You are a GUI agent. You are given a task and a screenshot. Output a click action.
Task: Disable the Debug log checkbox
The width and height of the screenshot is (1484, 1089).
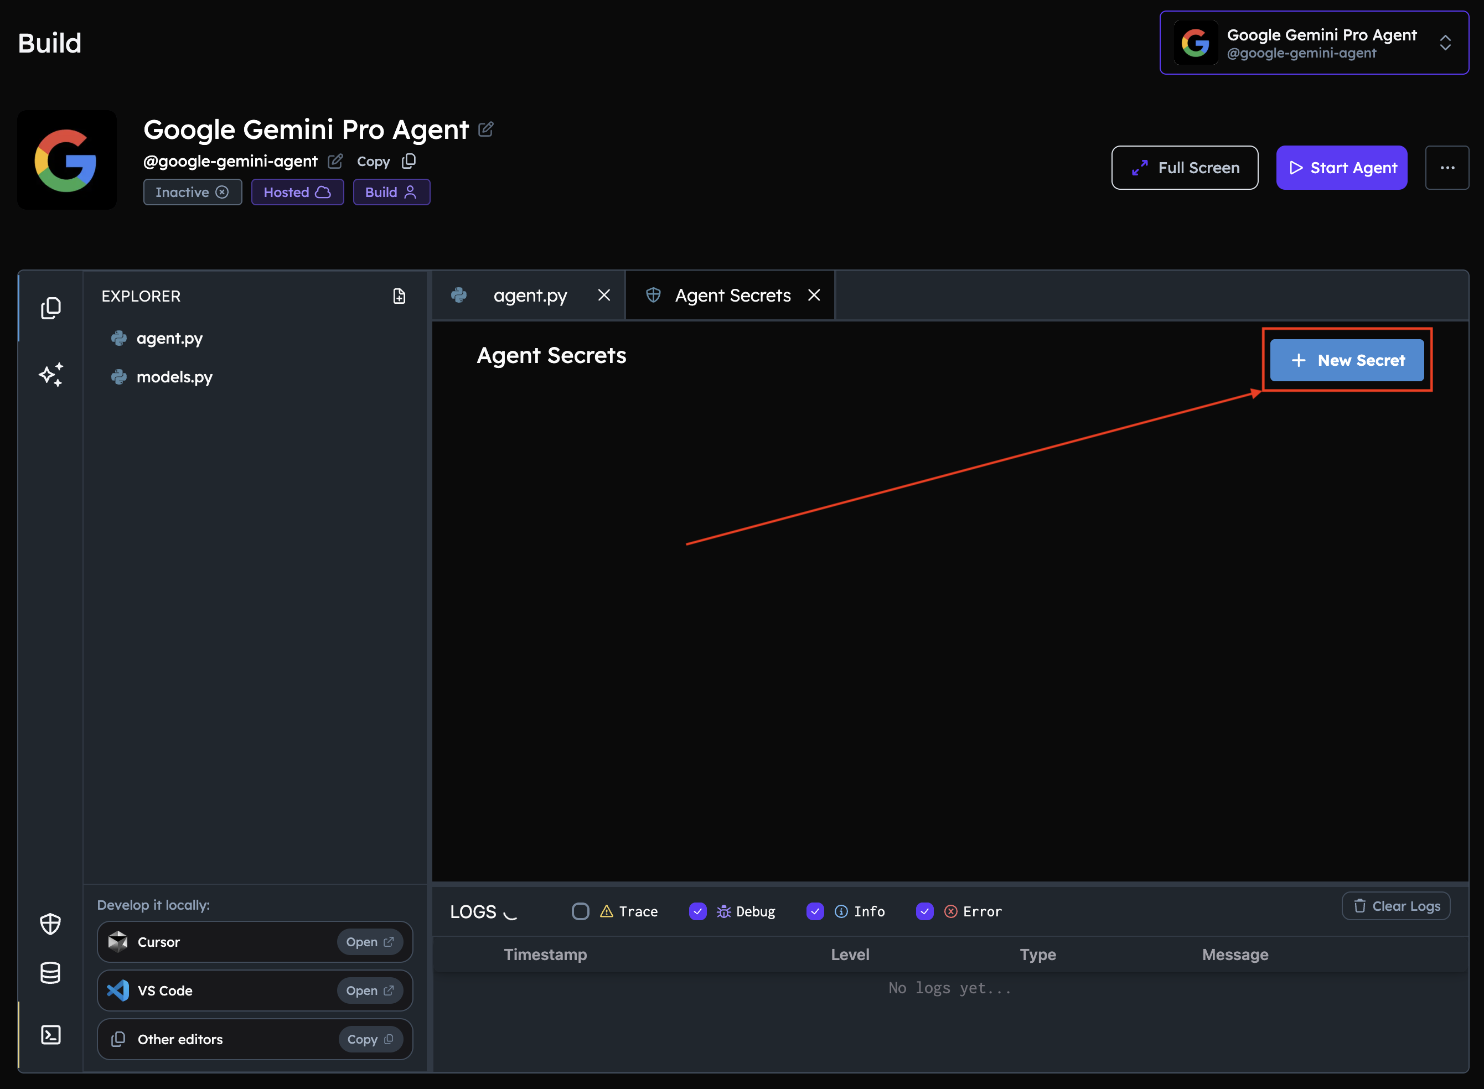click(x=697, y=911)
